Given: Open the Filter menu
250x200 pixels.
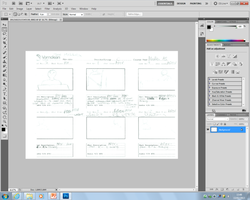Looking at the screenshot, I should point(47,9).
